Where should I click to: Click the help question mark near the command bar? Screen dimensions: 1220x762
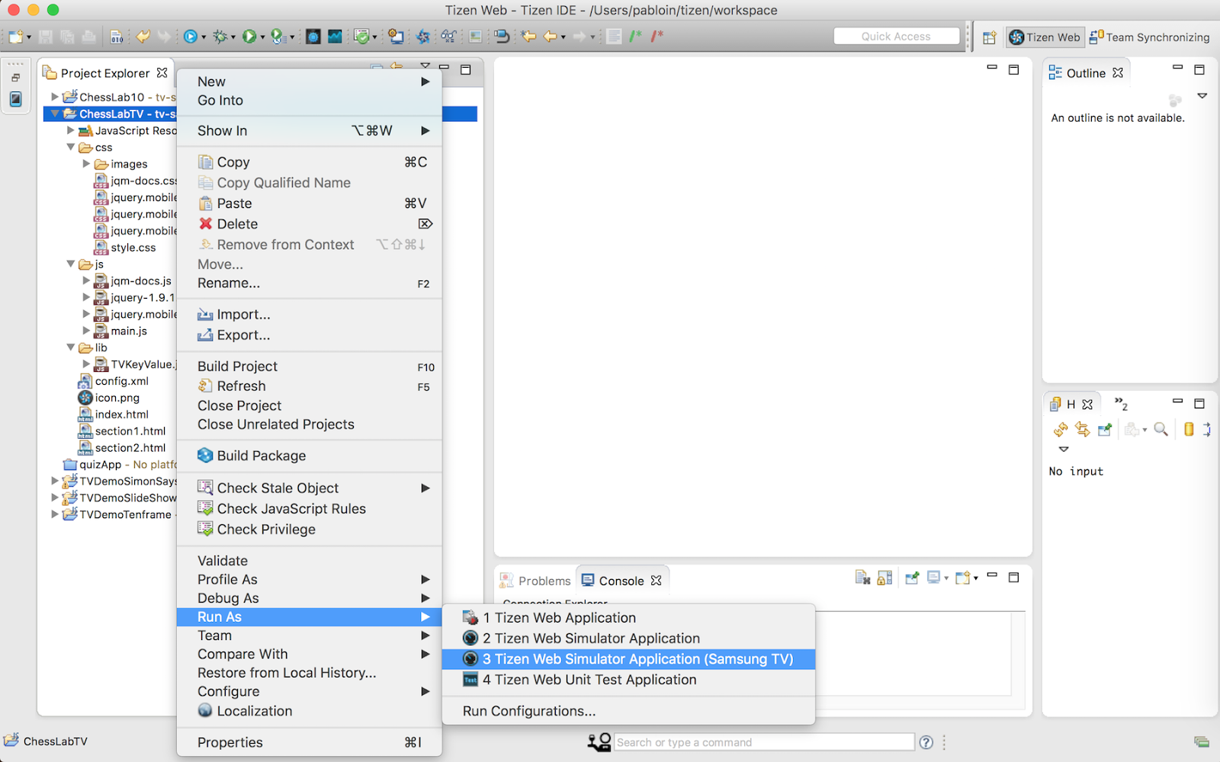[926, 741]
